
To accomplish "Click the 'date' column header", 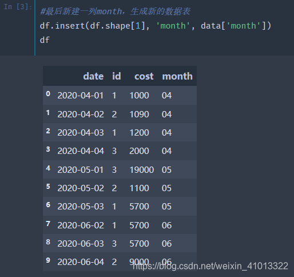I will (93, 76).
